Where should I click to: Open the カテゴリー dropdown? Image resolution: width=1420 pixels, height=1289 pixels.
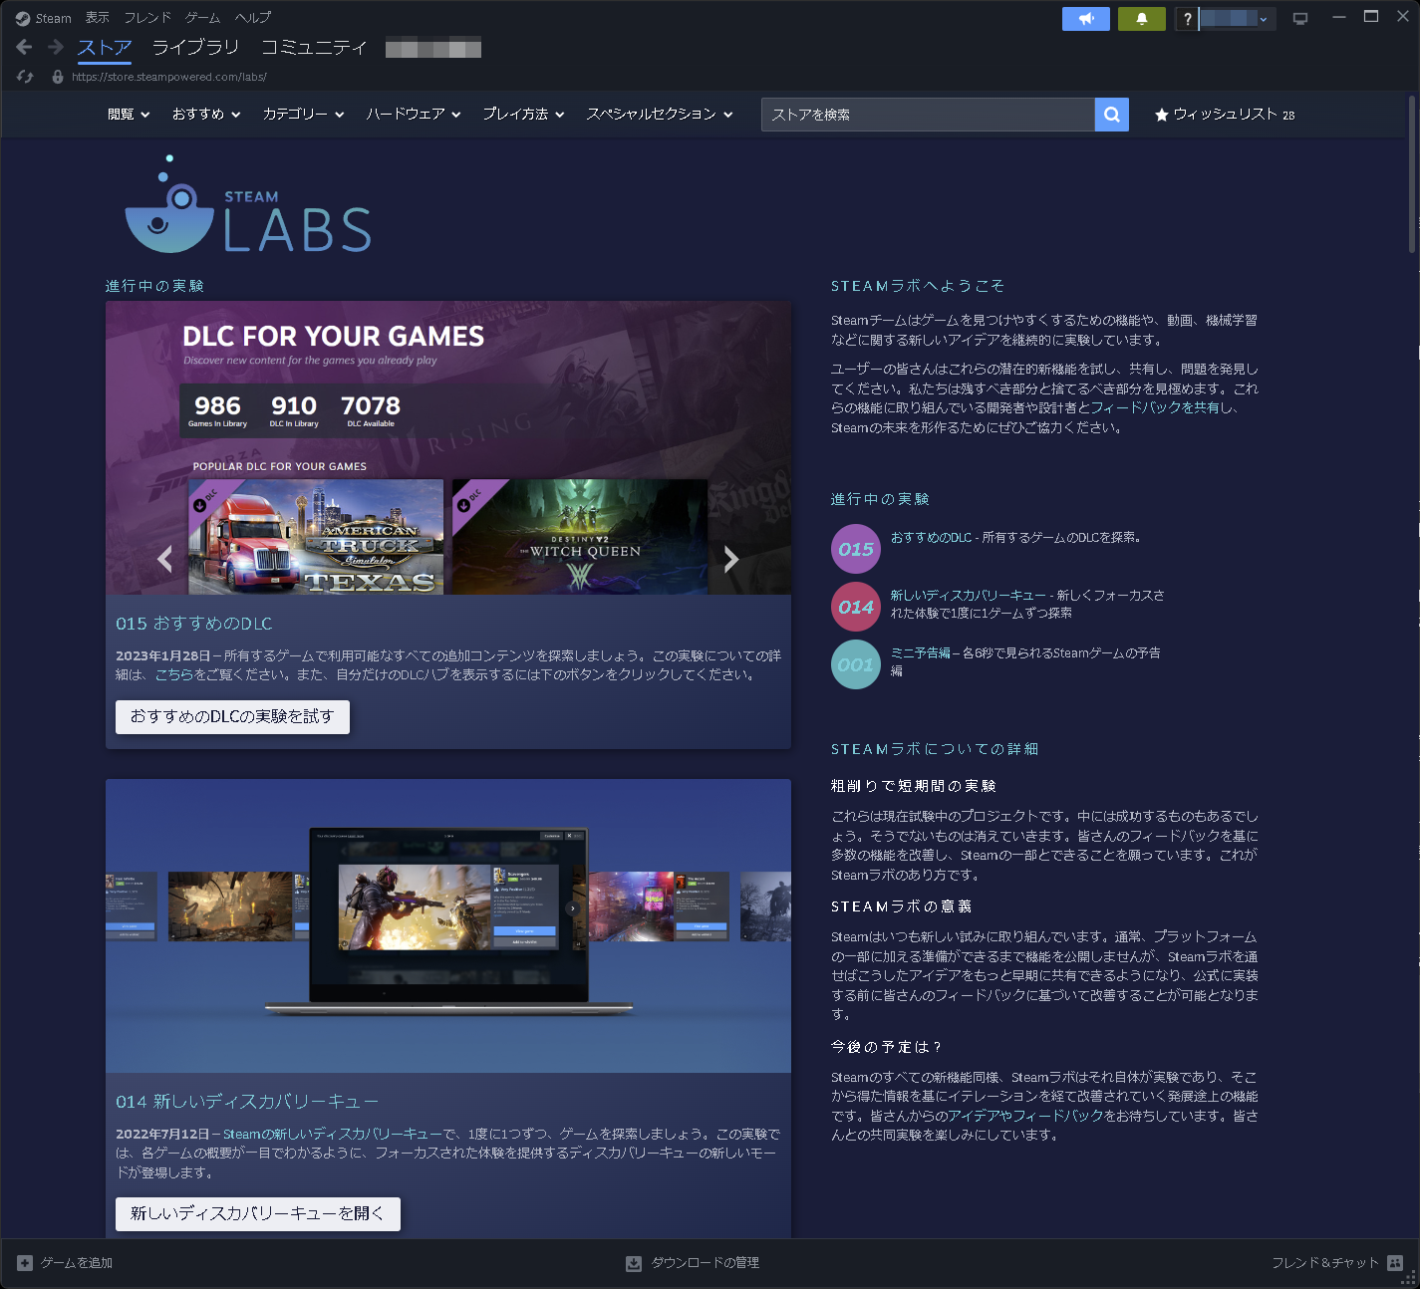[x=304, y=115]
